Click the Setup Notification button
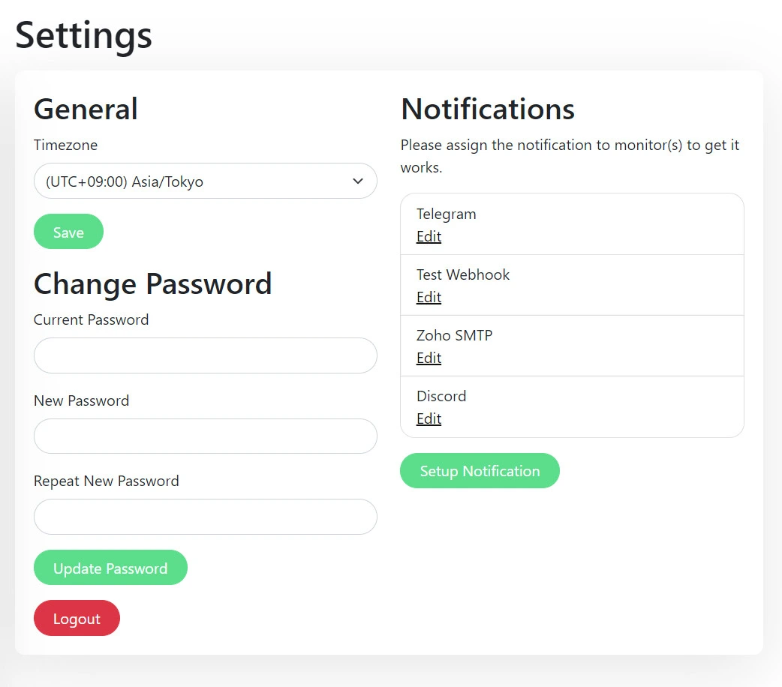 point(480,470)
